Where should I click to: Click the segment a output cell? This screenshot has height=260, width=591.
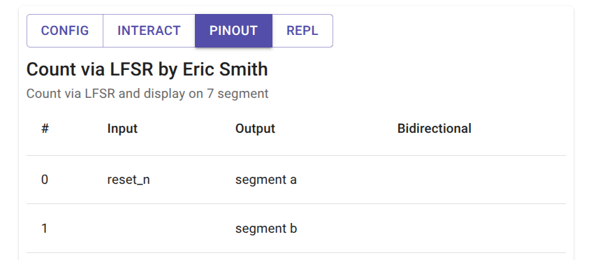coord(265,180)
